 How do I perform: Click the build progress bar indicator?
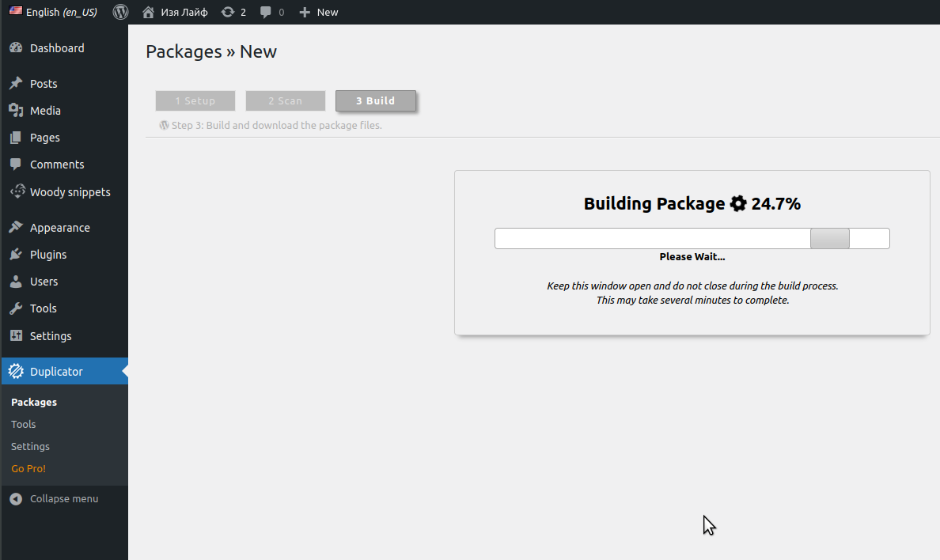[x=830, y=238]
